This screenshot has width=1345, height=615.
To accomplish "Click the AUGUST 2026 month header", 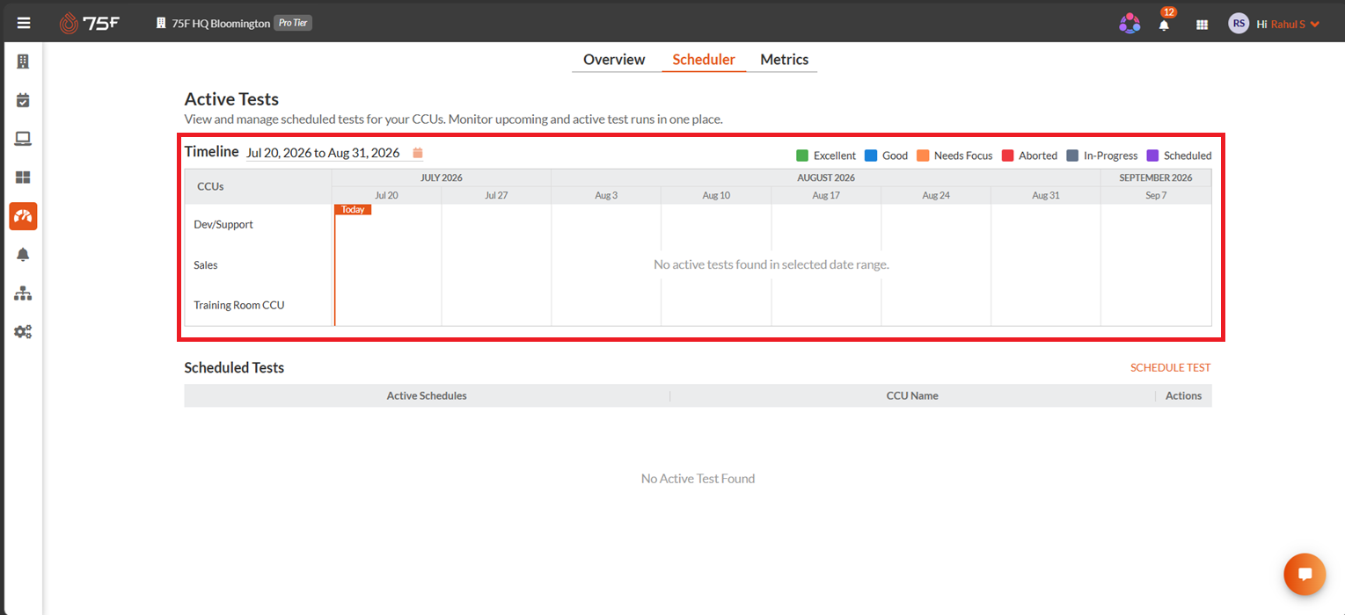I will [826, 177].
